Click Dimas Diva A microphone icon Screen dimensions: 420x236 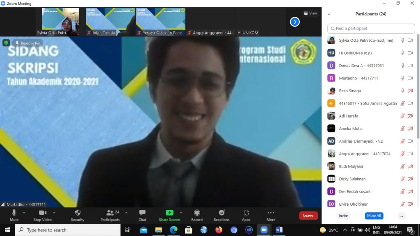click(403, 66)
